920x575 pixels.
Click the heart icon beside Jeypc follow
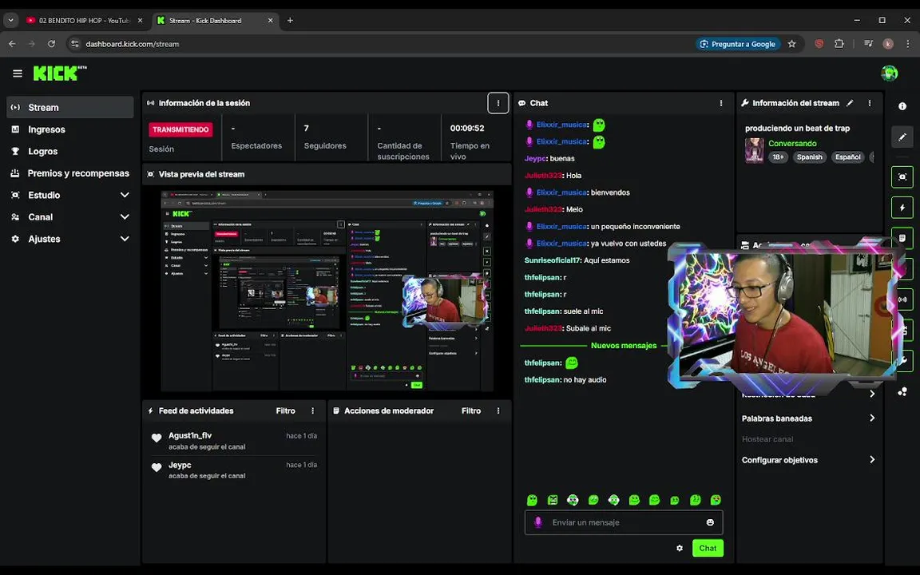157,467
